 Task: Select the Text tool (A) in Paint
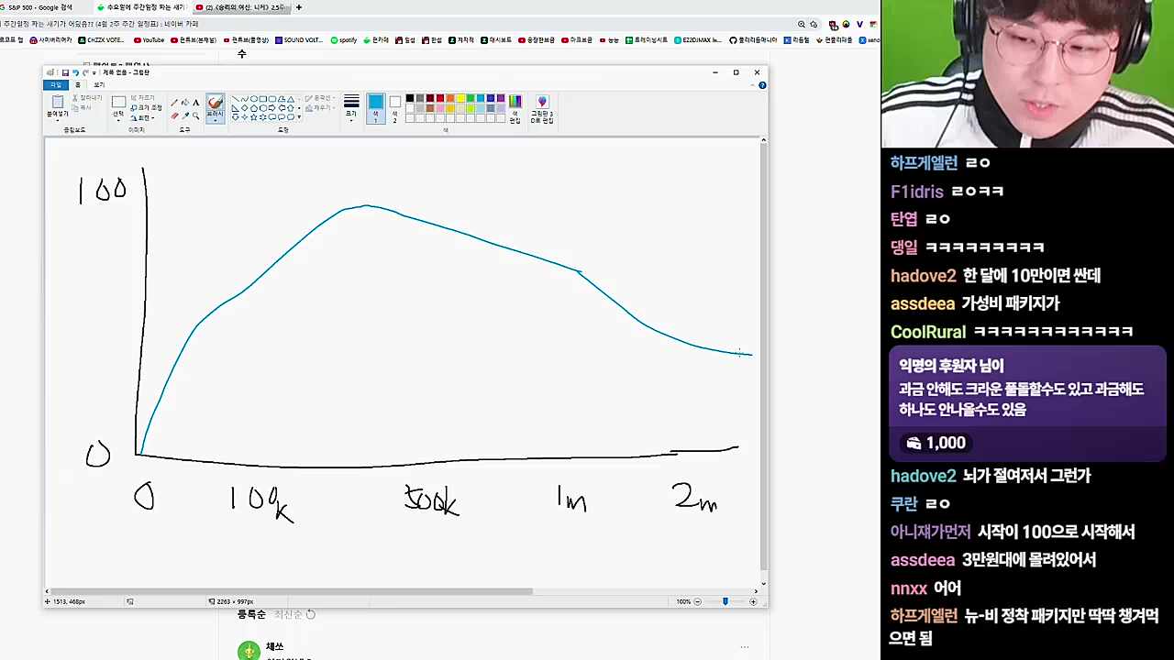(x=195, y=103)
